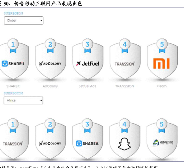Open the Global subregion dropdown
Viewport: 187px width, 168px height.
(23, 20)
